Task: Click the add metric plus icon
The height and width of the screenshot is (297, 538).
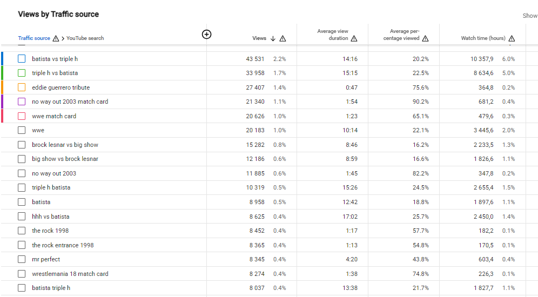Action: (206, 35)
